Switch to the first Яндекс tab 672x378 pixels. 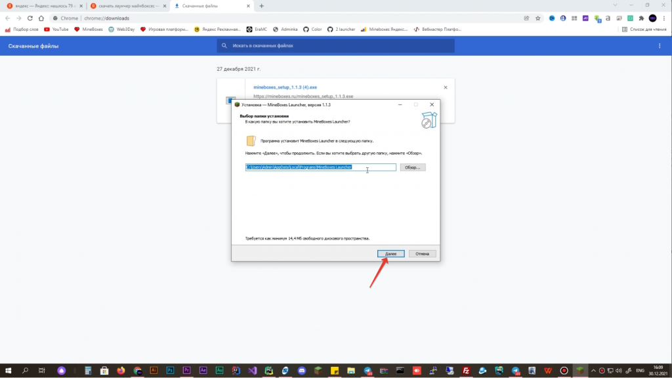[x=41, y=6]
